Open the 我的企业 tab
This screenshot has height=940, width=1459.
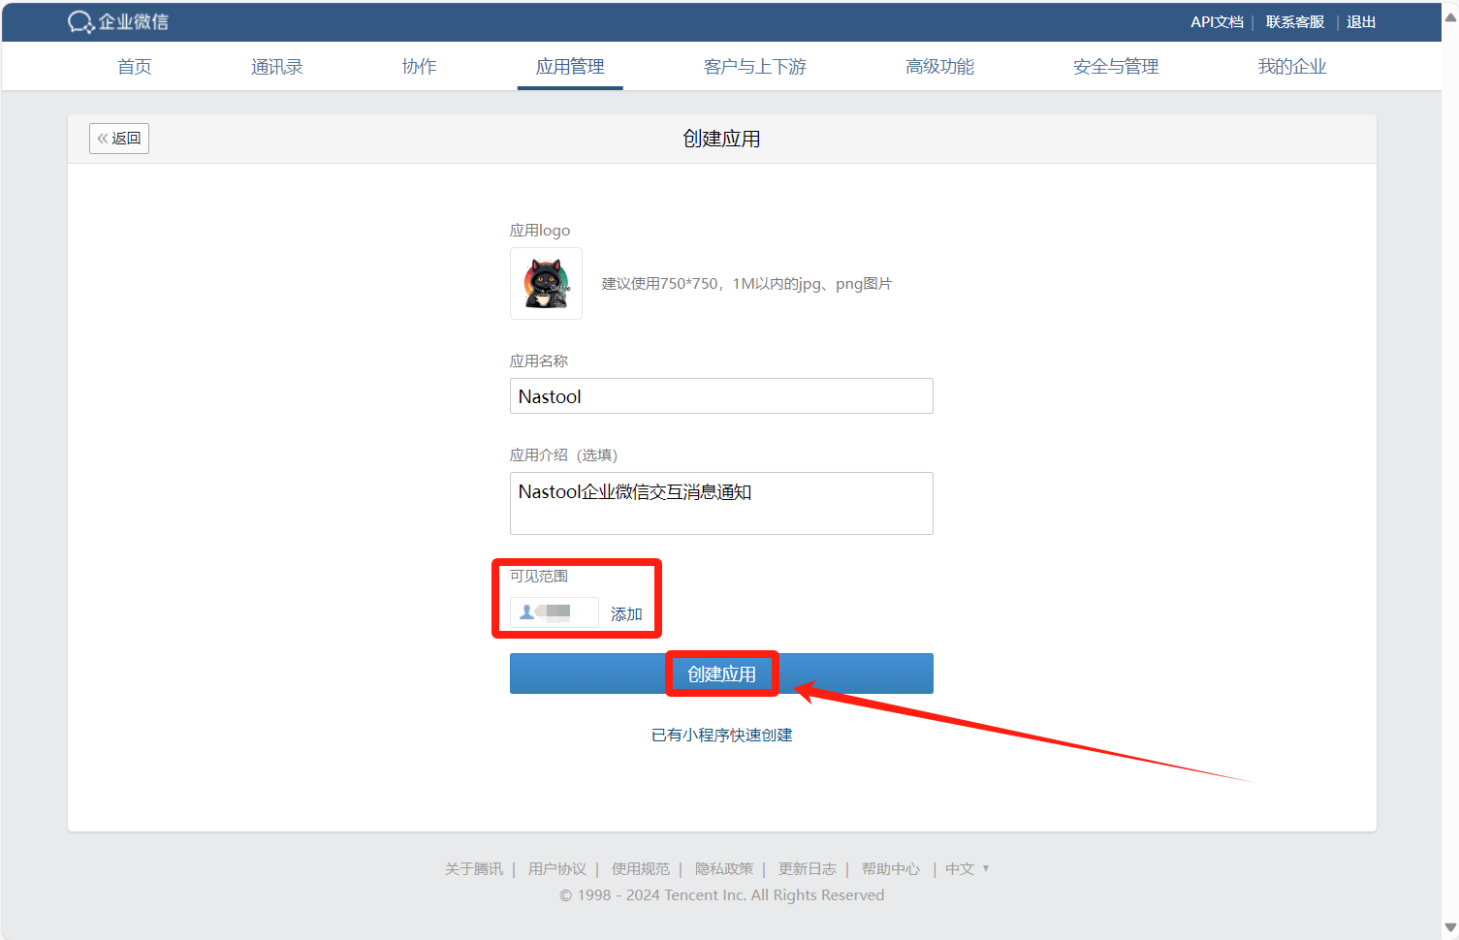(x=1291, y=67)
